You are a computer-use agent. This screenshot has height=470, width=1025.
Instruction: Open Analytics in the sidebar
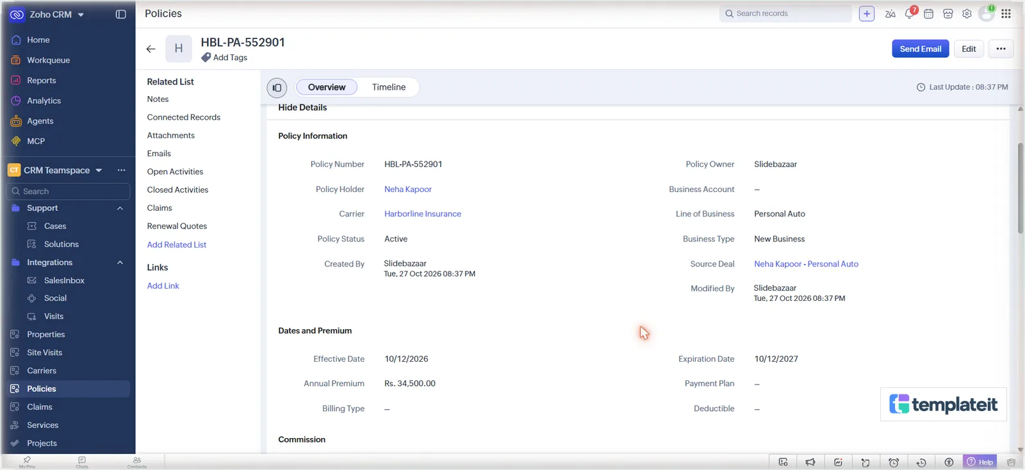44,101
